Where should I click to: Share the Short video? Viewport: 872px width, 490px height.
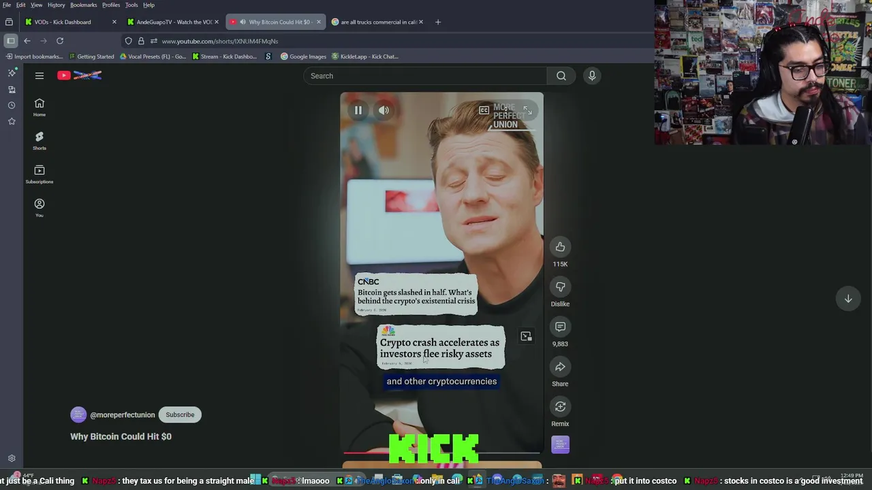[x=560, y=367]
